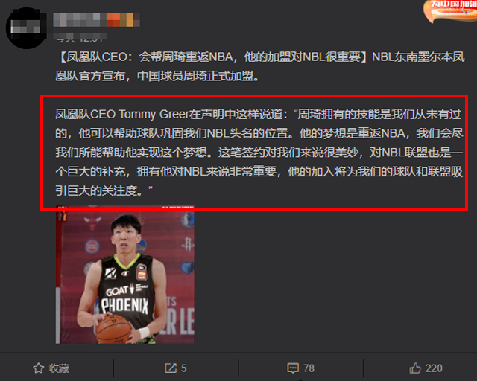Click the post timestamp below username
Viewport: 477px width, 381px height.
coord(80,38)
